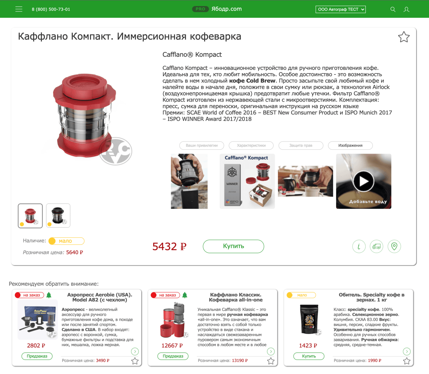Open the map location pin icon
The height and width of the screenshot is (374, 429).
point(394,246)
